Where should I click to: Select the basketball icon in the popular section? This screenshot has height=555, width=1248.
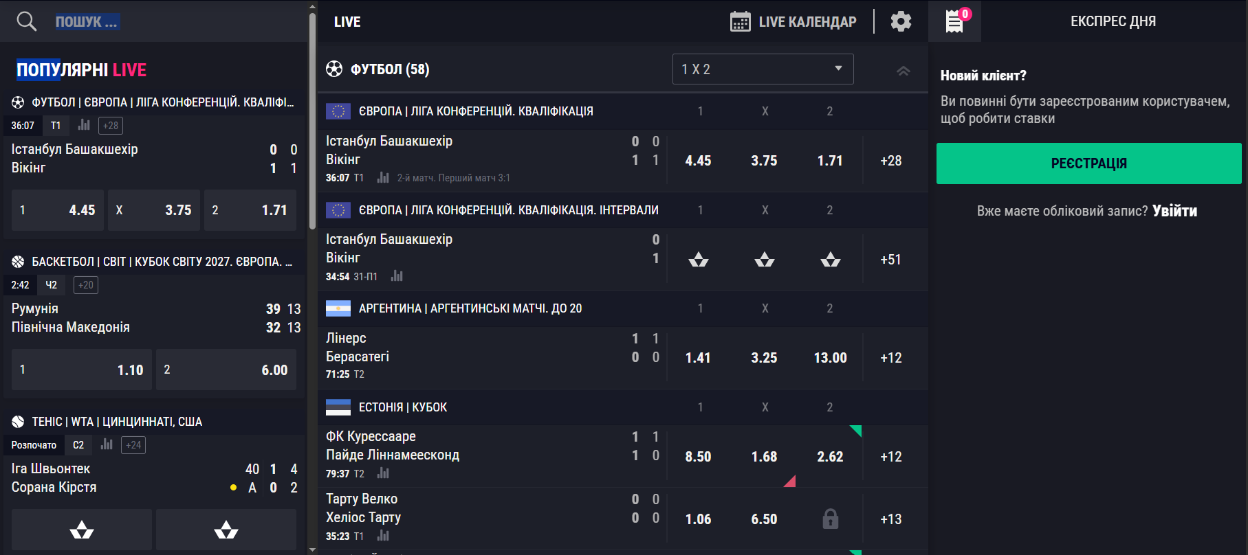[x=18, y=260]
